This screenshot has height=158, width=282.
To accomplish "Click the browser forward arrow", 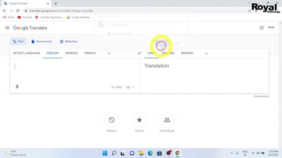I will 11,11.
